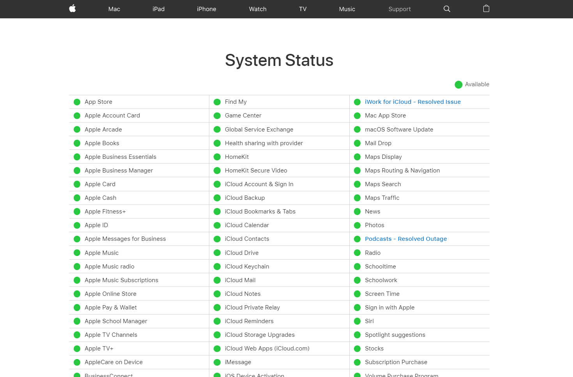Go to Support in navigation bar

400,9
